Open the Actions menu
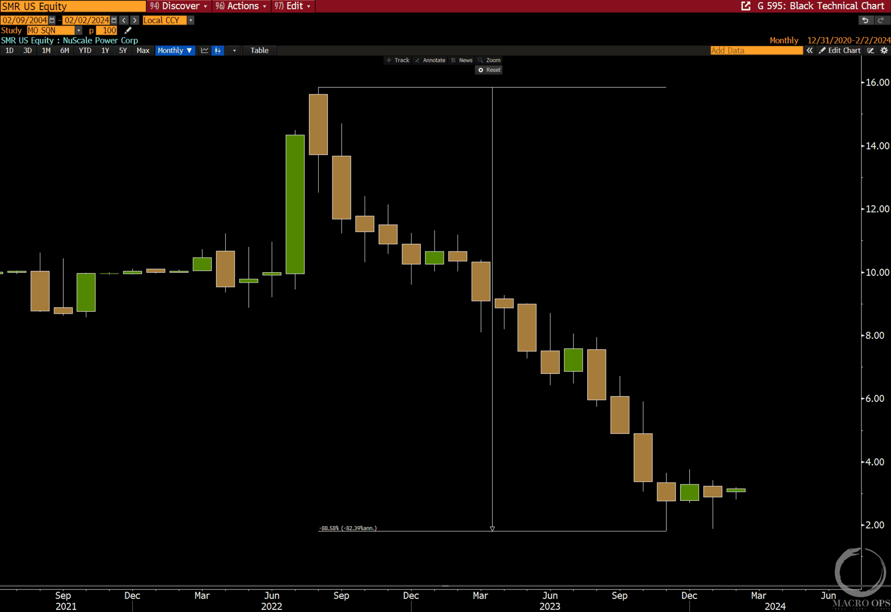Viewport: 891px width, 612px height. click(x=240, y=6)
